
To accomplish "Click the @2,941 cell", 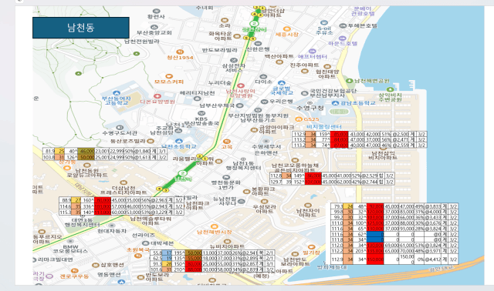I will point(249,253).
